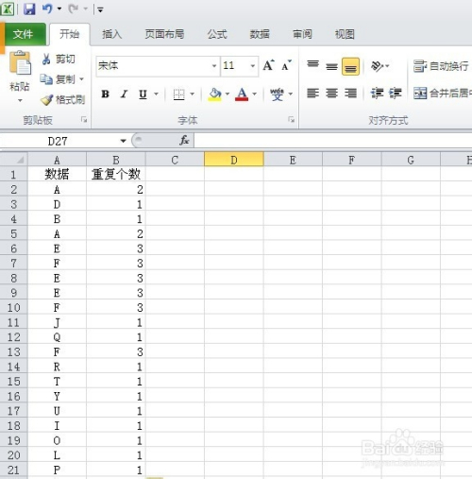Click the 复制 copy button
The image size is (472, 479).
(59, 79)
